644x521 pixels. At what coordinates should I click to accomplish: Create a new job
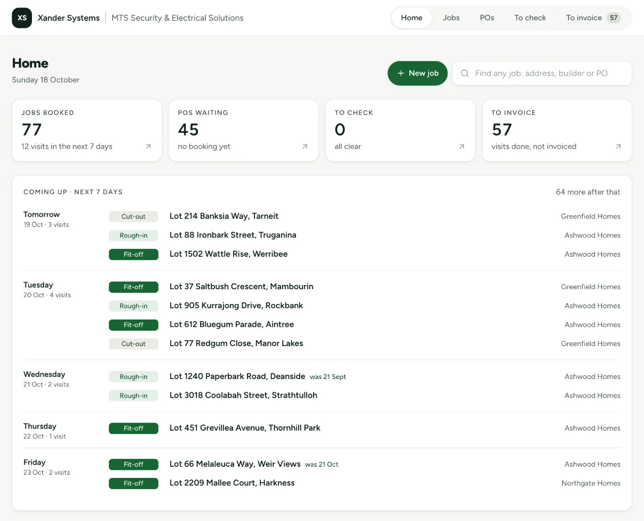417,73
